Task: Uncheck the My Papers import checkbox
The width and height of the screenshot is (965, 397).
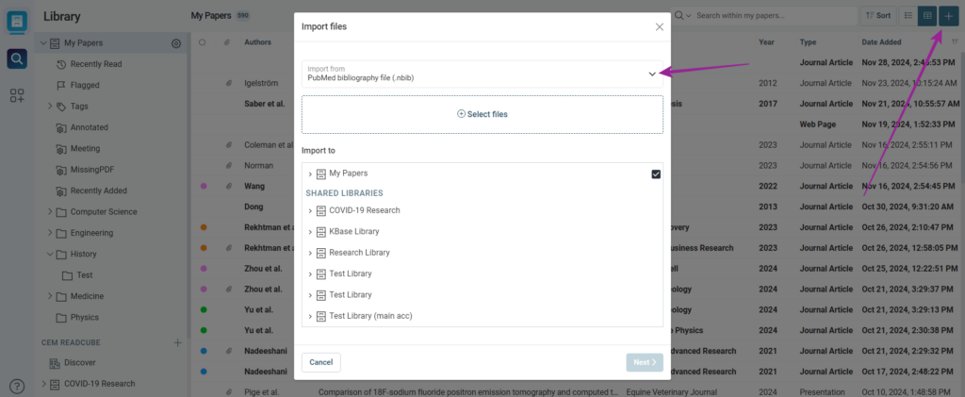Action: pos(656,174)
